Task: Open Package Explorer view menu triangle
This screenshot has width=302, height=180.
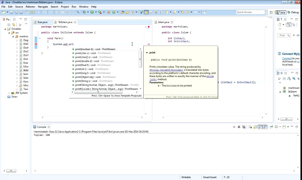Action: [26, 24]
